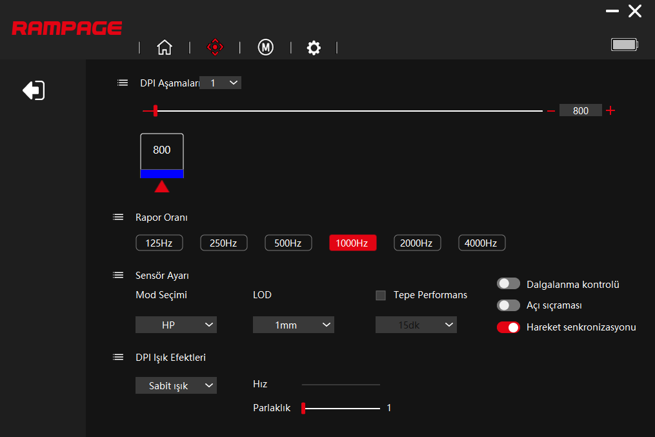Select 500Hz report rate
Screen dimensions: 655x437
point(288,243)
